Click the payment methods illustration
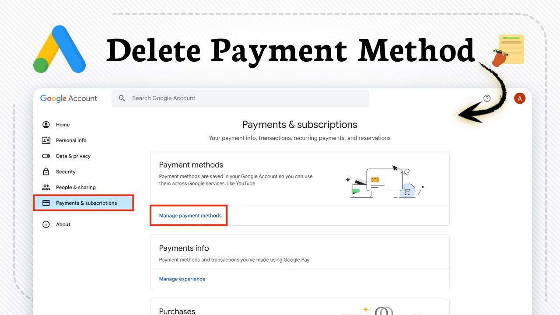Viewport: 560px width, 315px height. click(385, 181)
